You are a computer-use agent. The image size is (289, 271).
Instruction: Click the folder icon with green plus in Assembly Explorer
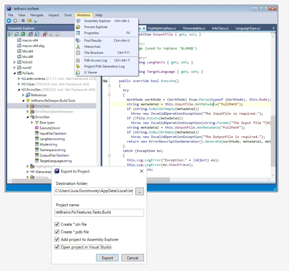tap(17, 34)
